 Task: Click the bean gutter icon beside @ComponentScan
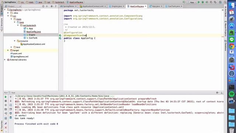[60, 35]
